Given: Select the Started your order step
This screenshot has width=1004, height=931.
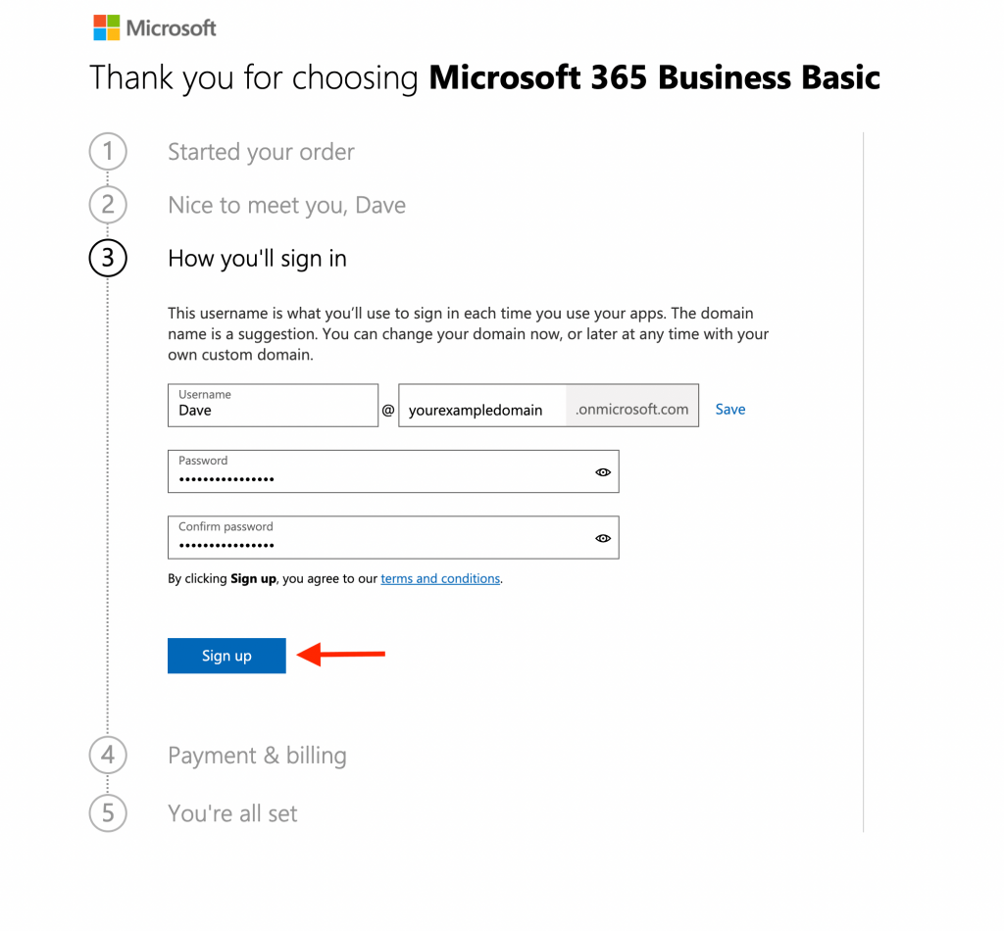Looking at the screenshot, I should pyautogui.click(x=261, y=152).
